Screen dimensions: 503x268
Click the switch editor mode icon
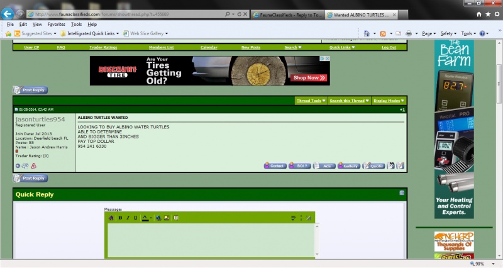pyautogui.click(x=309, y=218)
